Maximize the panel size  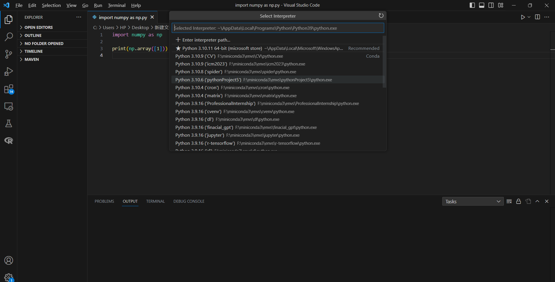537,201
